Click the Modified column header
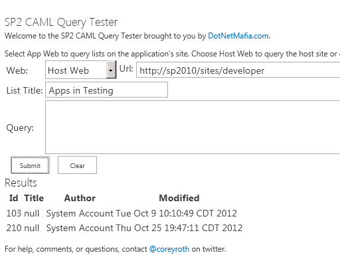The height and width of the screenshot is (255, 340). coord(179,198)
